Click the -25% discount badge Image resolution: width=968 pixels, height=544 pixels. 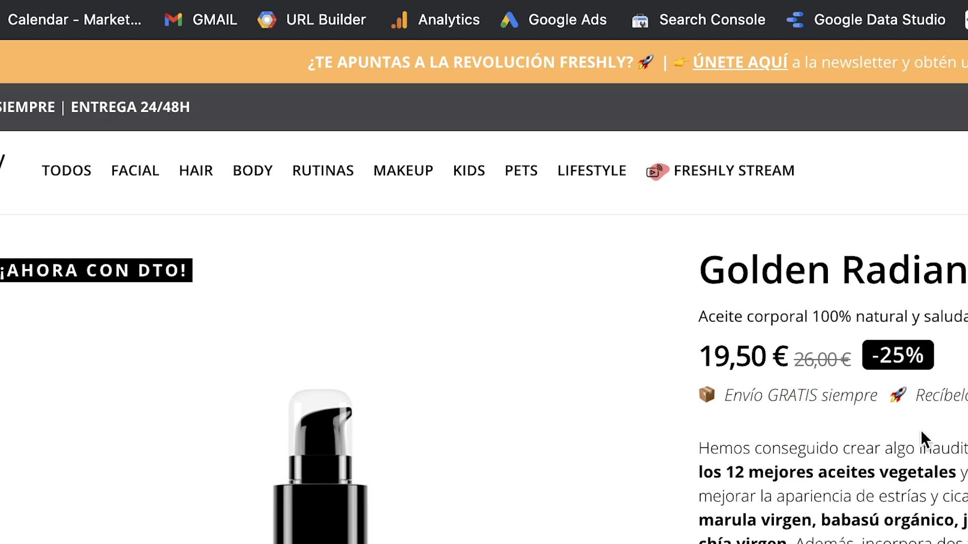click(x=898, y=355)
